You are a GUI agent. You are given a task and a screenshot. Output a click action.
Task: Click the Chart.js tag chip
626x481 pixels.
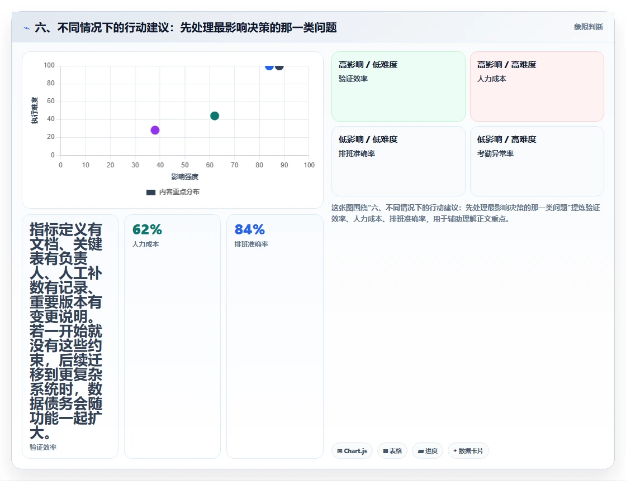pos(352,451)
